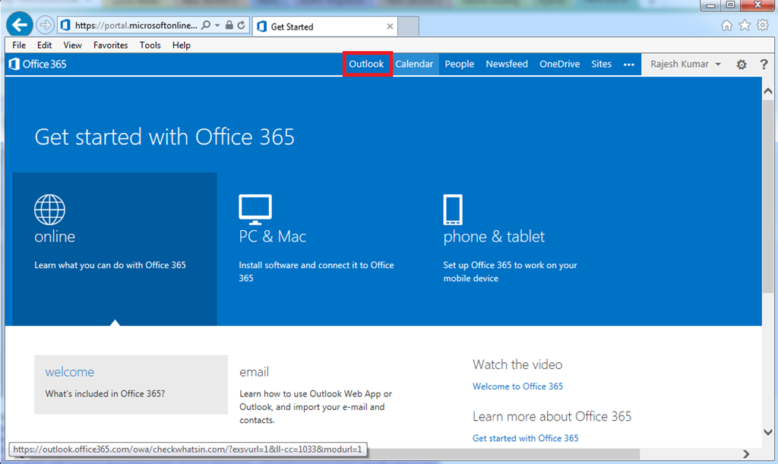This screenshot has height=464, width=778.
Task: Open Newsfeed in the navigation bar
Action: 507,64
